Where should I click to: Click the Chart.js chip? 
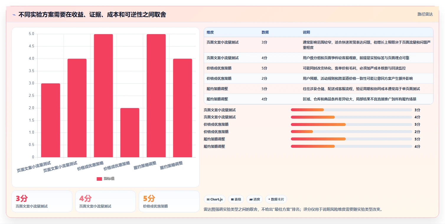pyautogui.click(x=215, y=199)
